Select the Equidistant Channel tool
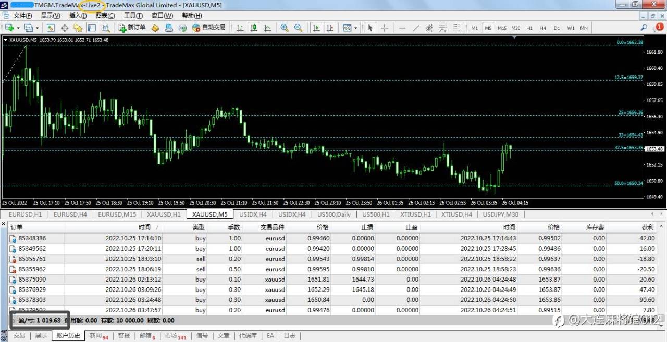The image size is (667, 342). click(429, 28)
